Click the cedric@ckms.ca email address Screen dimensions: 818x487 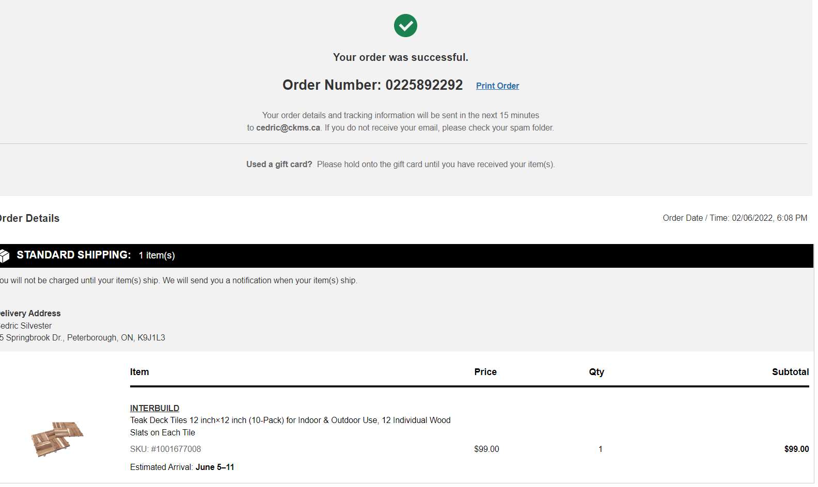(288, 127)
